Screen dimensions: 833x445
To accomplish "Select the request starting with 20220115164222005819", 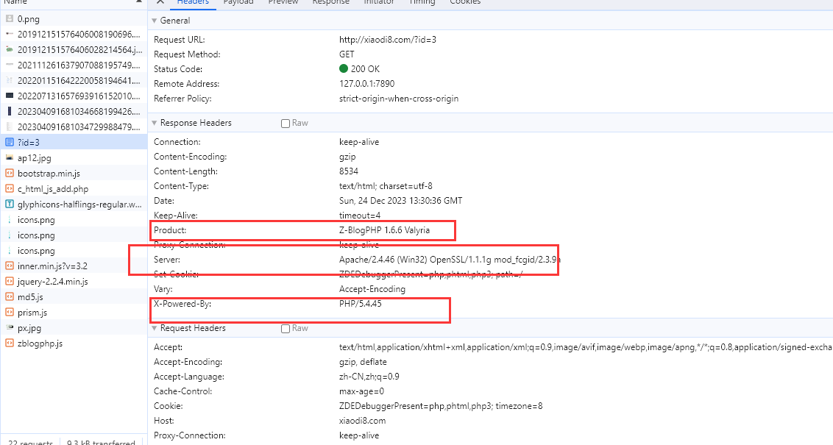I will [74, 81].
